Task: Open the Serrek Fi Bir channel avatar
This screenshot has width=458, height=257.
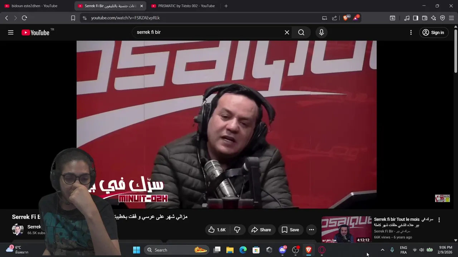Action: coord(18,230)
